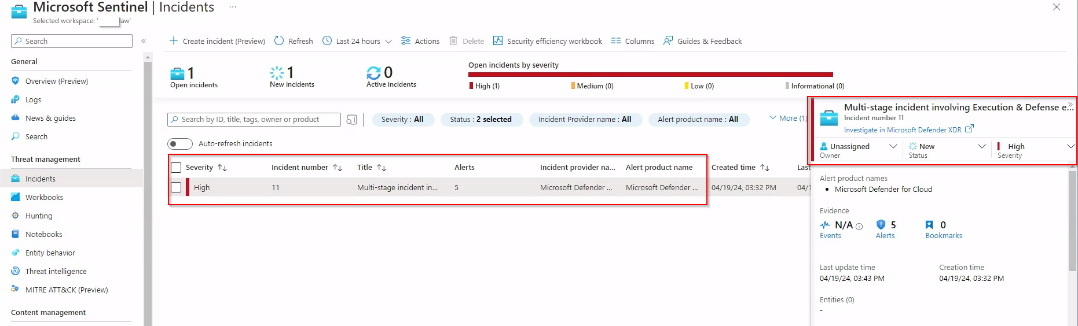Open the New status dropdown

[981, 147]
